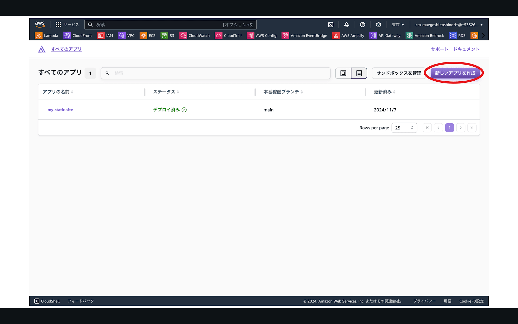Open AWS Config service shortcut
This screenshot has width=518, height=324.
pos(262,36)
